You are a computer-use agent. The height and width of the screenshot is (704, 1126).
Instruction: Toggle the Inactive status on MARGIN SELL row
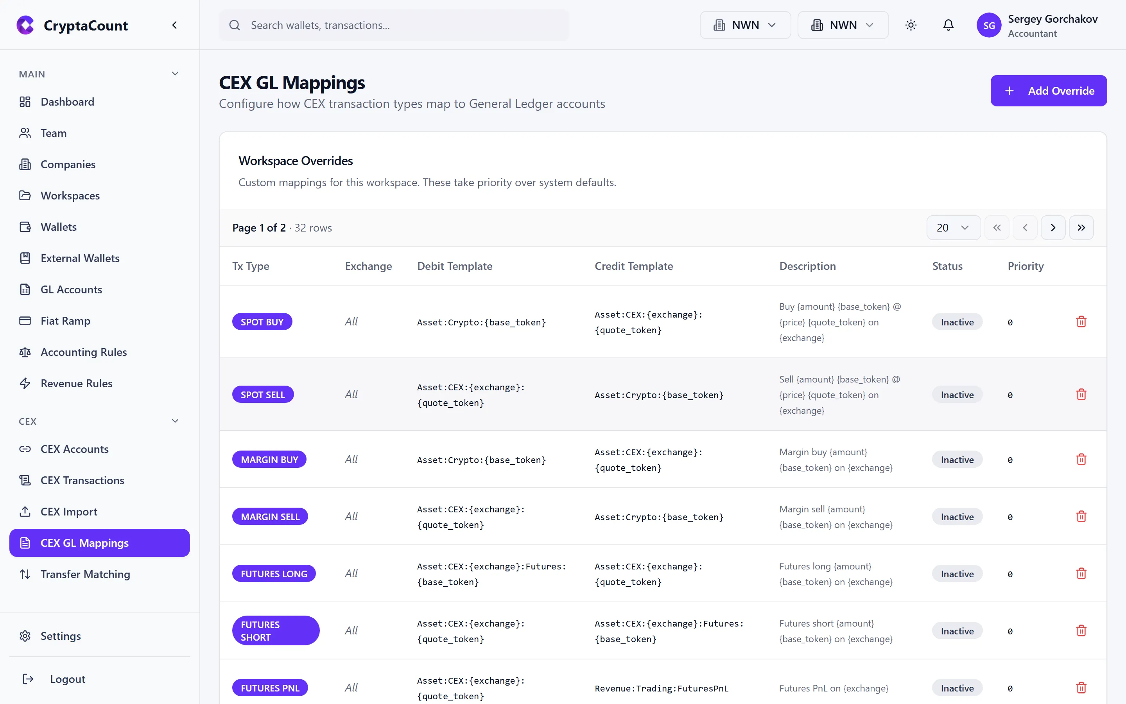pyautogui.click(x=957, y=516)
